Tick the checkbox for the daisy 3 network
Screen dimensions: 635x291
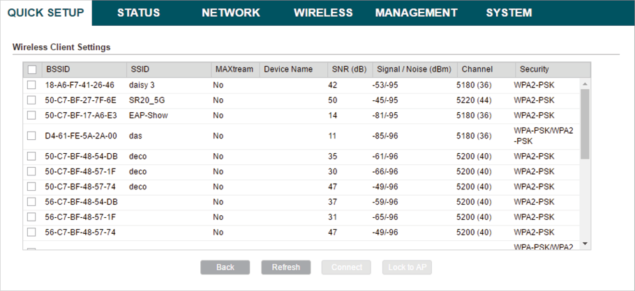(x=31, y=85)
